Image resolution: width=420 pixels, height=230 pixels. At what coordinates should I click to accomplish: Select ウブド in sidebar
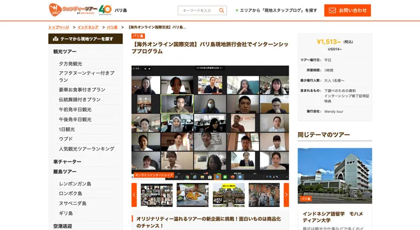[66, 139]
